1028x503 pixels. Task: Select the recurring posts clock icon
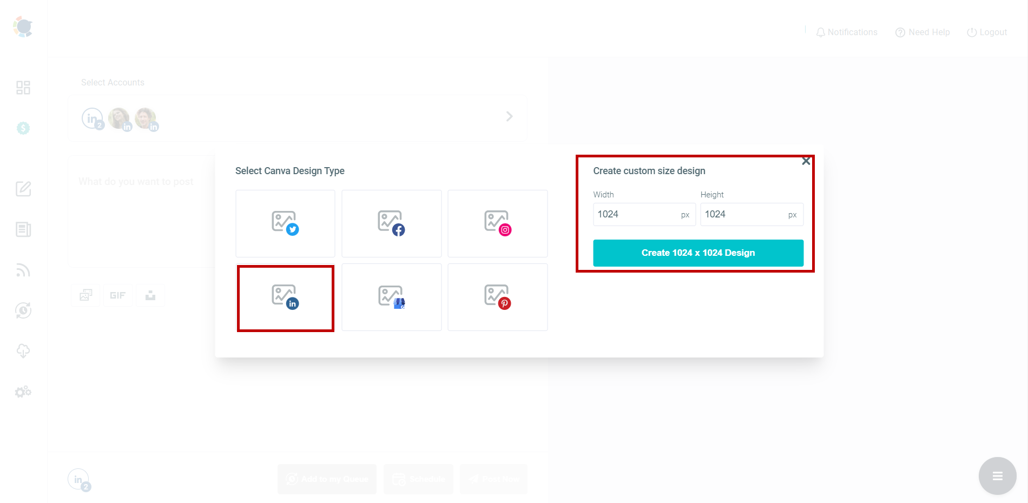coord(23,310)
